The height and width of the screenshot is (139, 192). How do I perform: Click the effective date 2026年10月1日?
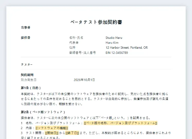(x=84, y=80)
